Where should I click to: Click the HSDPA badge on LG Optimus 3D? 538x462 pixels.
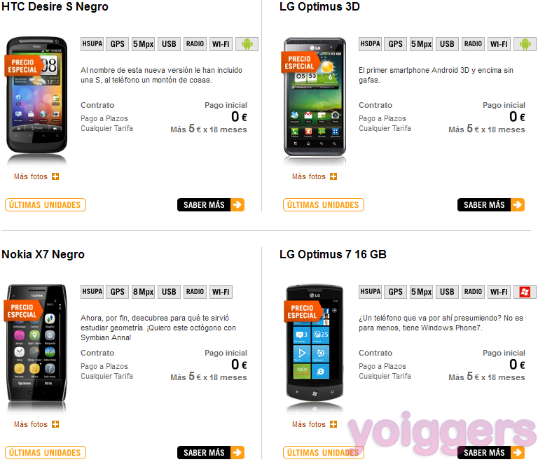[x=370, y=44]
